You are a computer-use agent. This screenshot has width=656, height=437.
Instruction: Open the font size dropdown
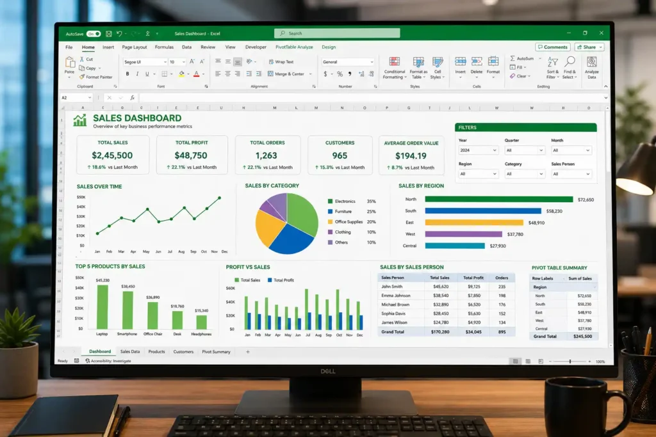click(177, 62)
